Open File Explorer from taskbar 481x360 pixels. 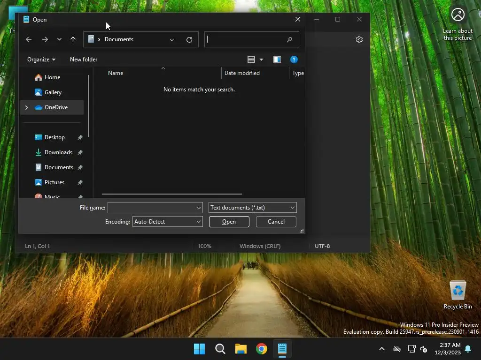tap(241, 349)
